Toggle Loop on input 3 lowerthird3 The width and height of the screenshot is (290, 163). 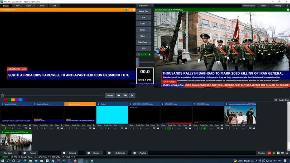(89, 125)
